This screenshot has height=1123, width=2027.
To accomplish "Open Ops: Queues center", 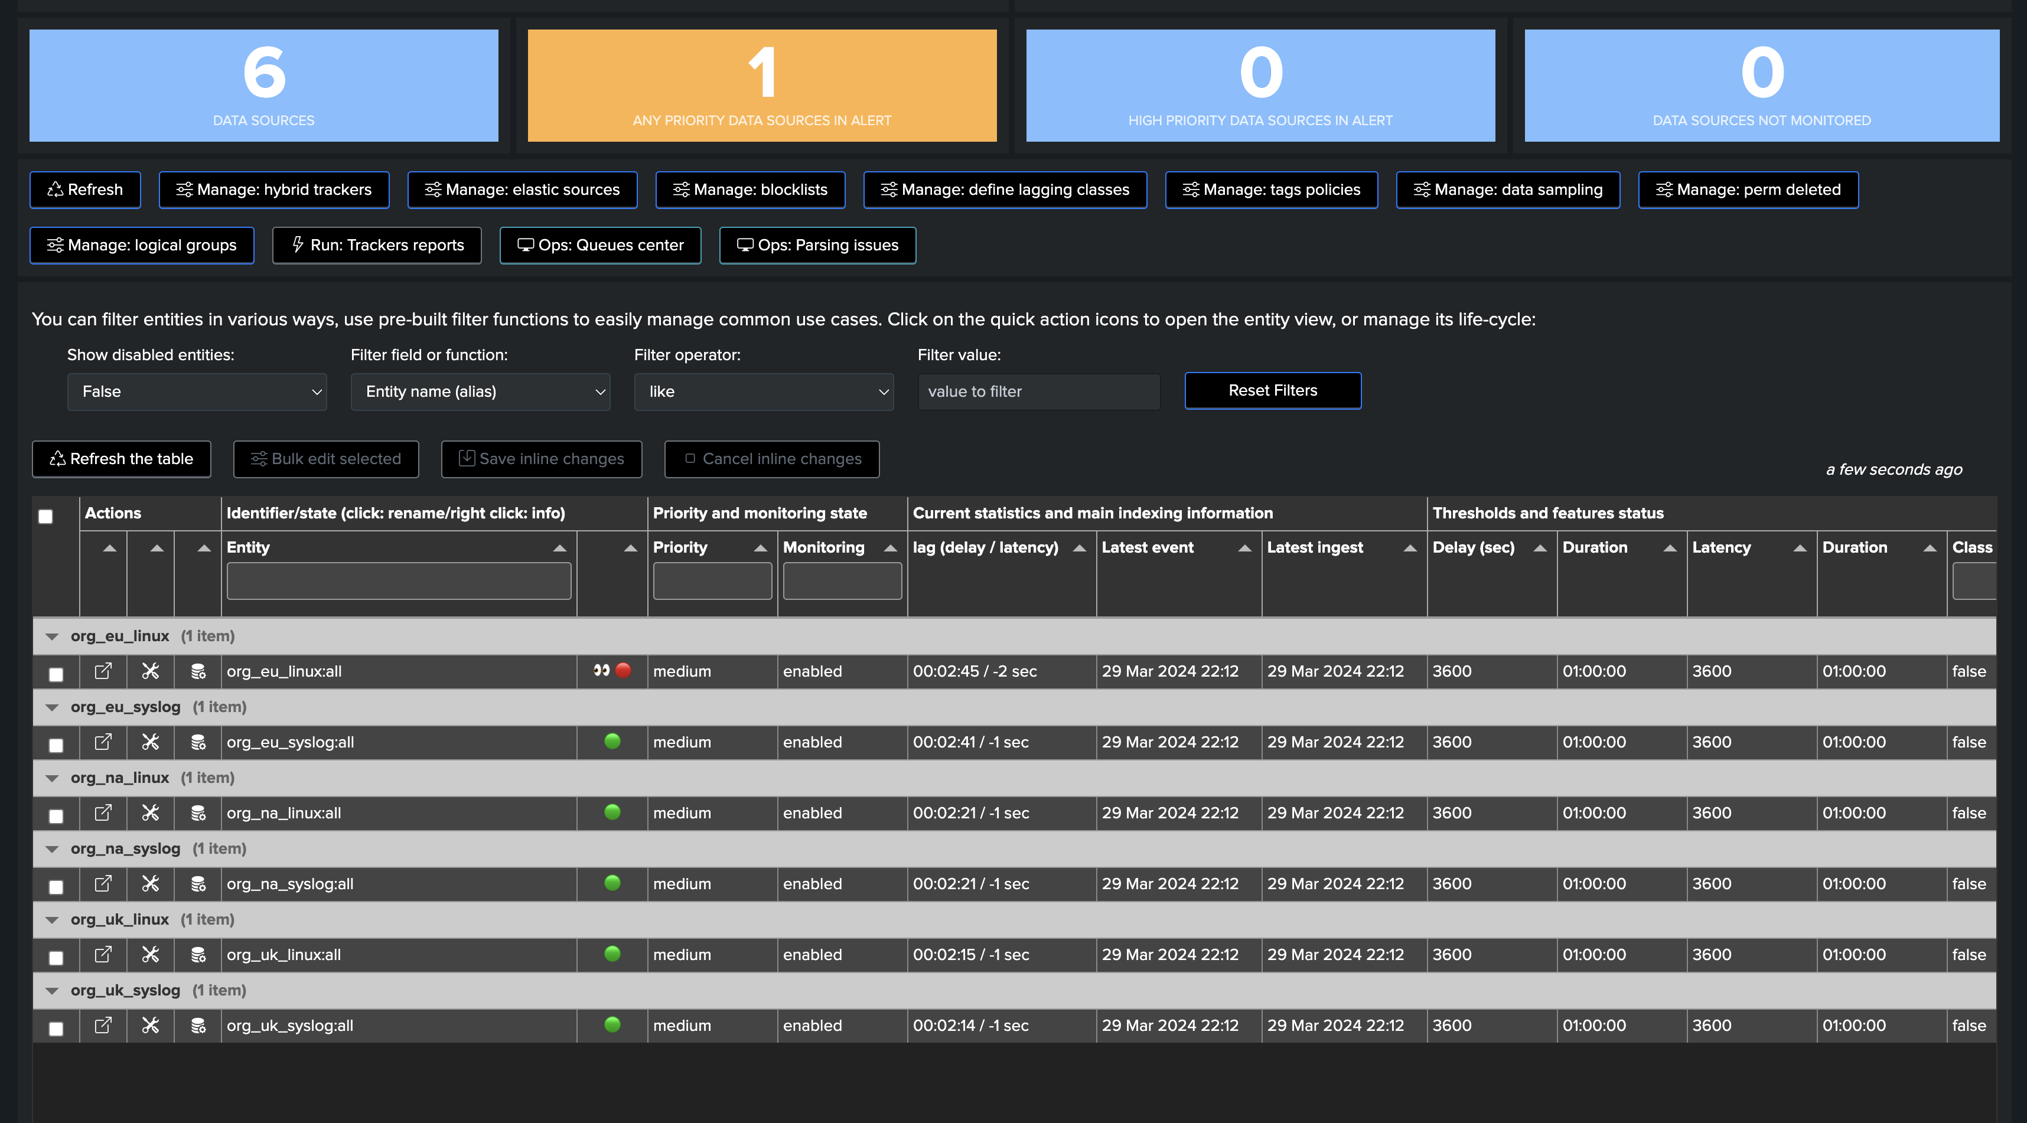I will 601,246.
